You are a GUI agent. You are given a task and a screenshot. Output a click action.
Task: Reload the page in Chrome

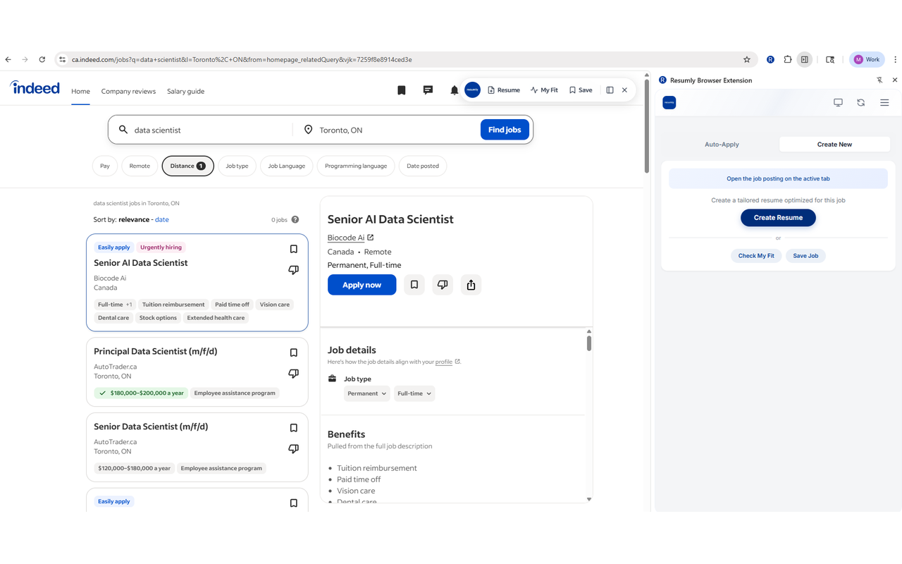tap(42, 60)
